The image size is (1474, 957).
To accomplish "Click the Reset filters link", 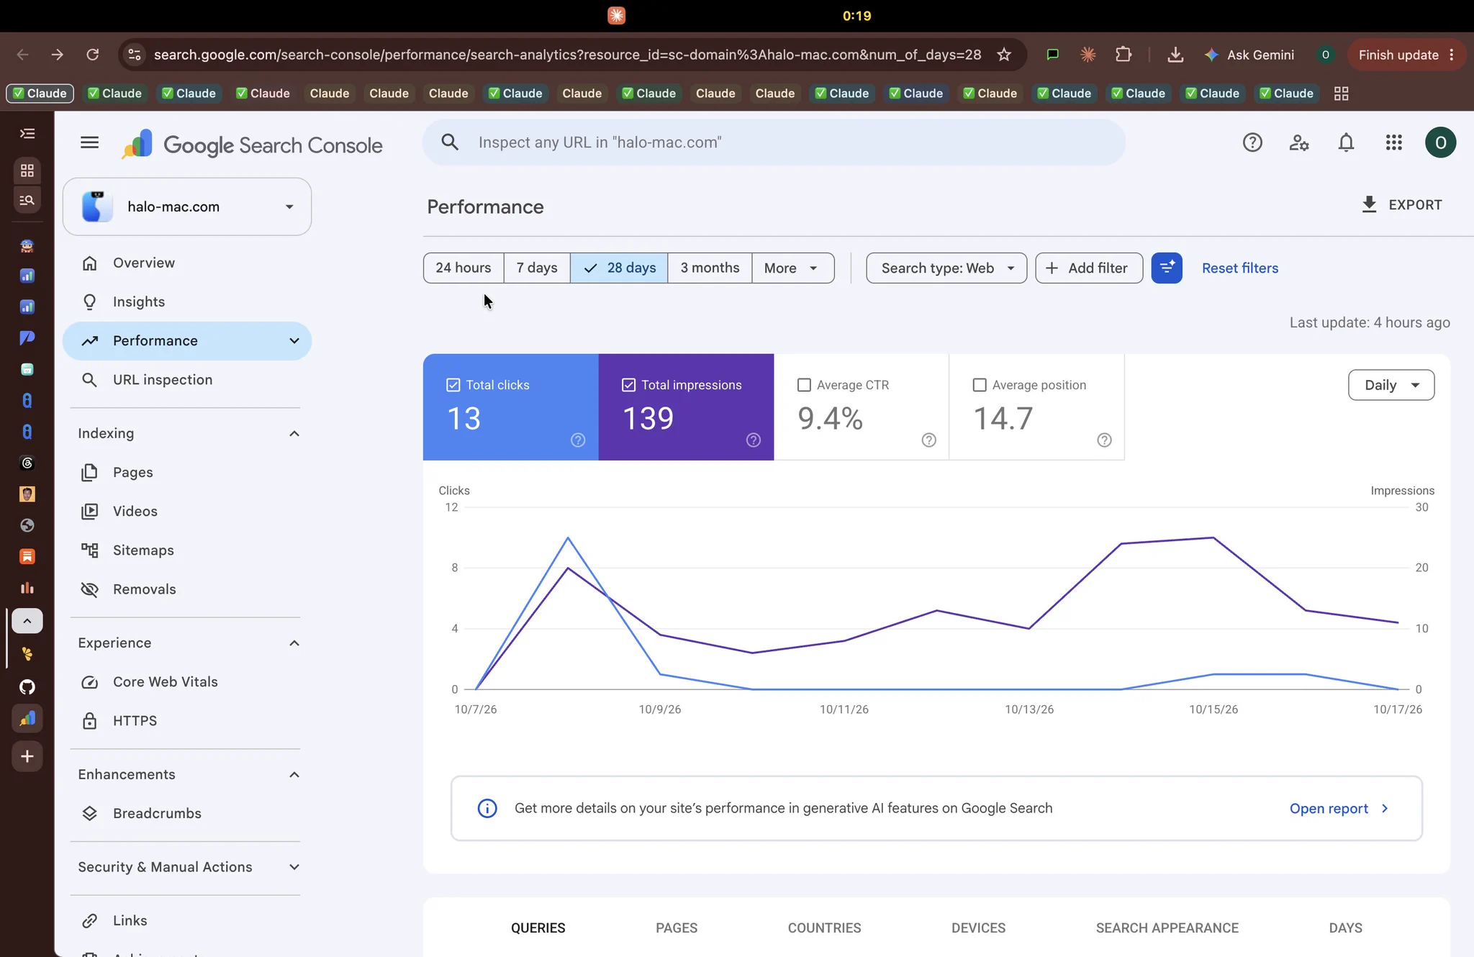I will pos(1240,268).
